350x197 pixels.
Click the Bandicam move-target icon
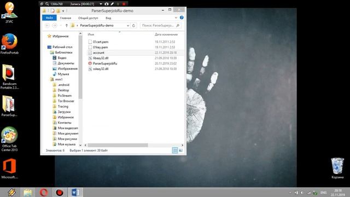click(42, 4)
